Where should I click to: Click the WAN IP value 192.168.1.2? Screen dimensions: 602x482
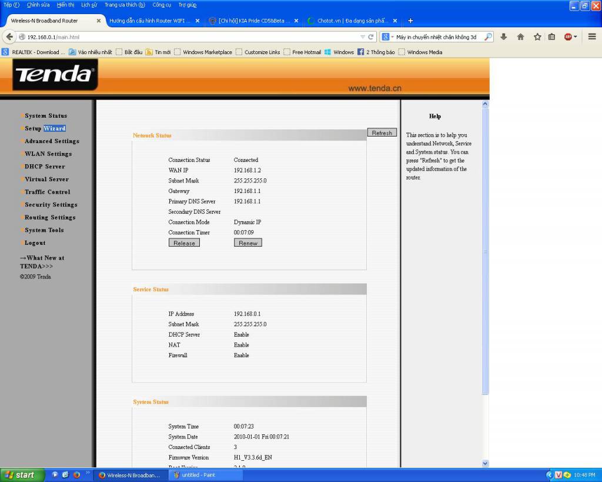(x=248, y=170)
